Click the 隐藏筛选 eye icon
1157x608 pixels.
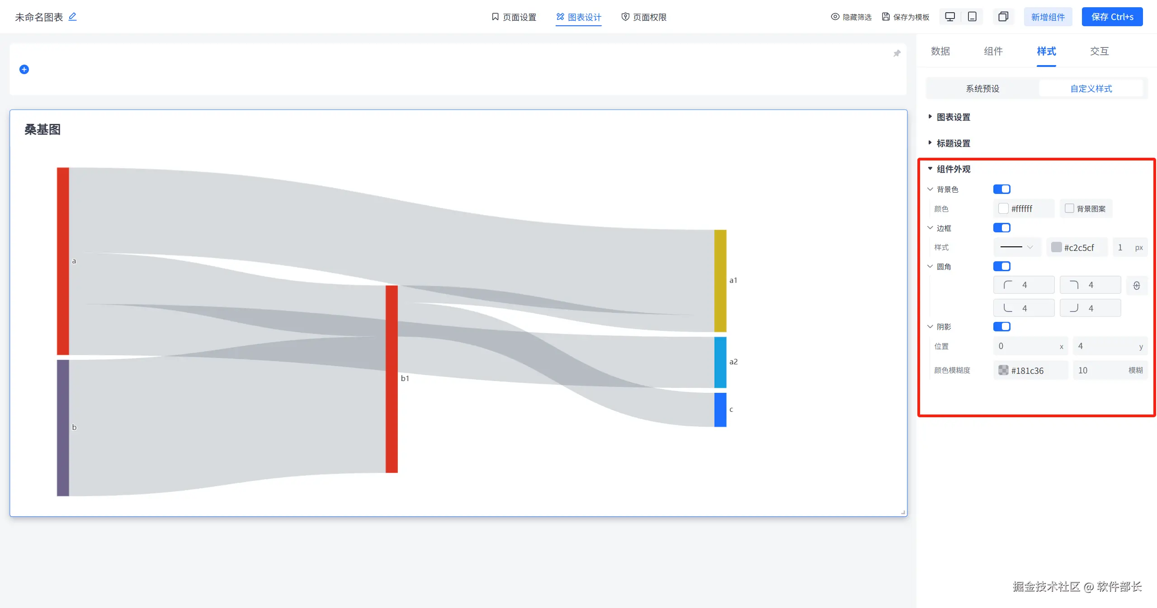click(x=835, y=17)
